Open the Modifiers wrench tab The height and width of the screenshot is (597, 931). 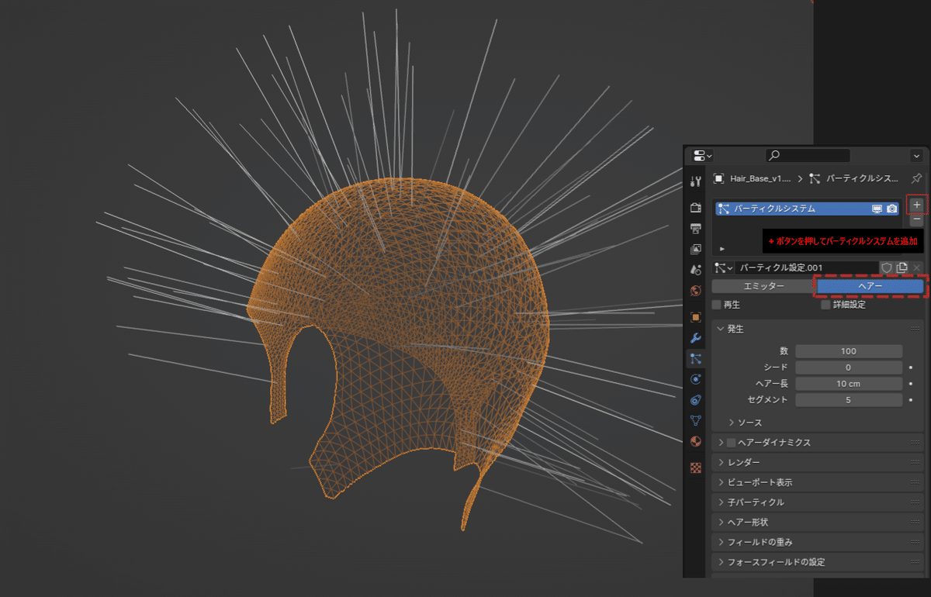695,338
